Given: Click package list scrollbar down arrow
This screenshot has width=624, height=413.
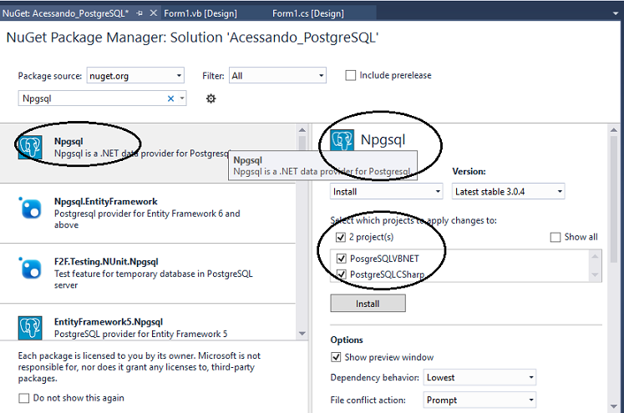Looking at the screenshot, I should click(302, 334).
